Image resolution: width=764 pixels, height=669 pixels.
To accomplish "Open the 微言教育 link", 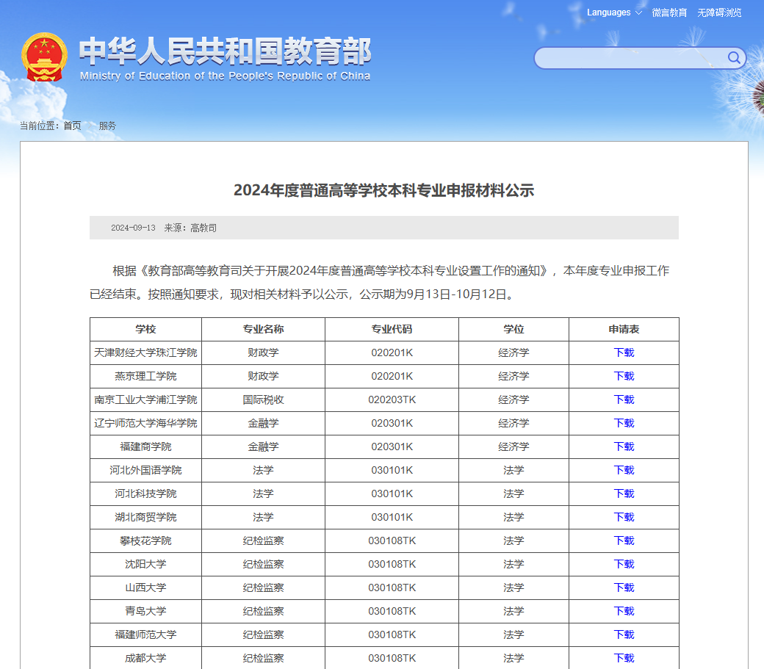I will click(669, 12).
